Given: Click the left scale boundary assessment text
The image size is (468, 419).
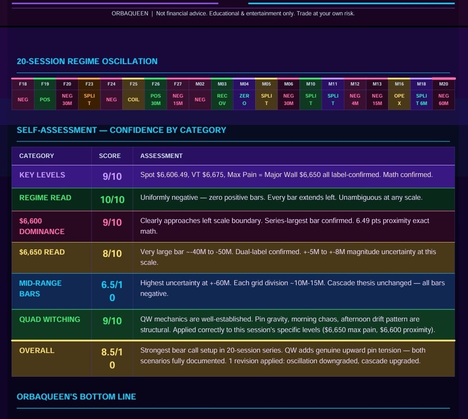Looking at the screenshot, I should point(285,226).
